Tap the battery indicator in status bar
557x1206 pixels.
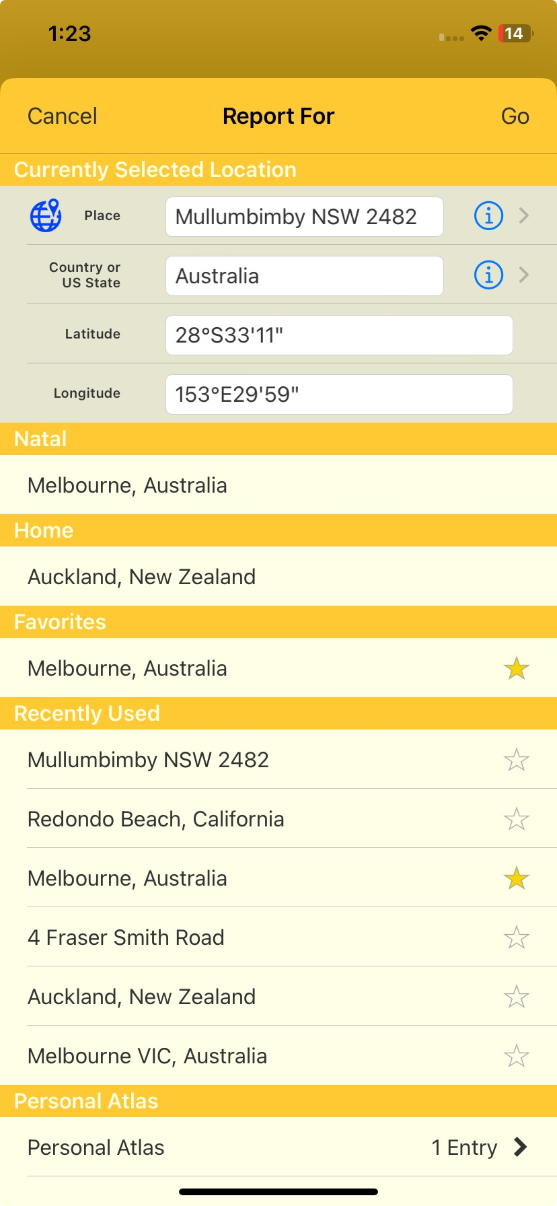[515, 33]
